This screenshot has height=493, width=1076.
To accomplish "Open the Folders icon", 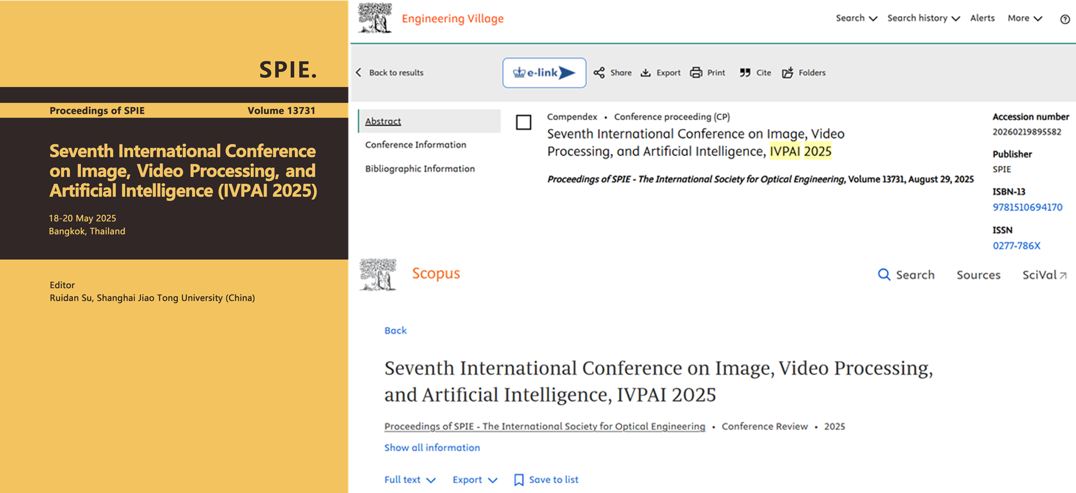I will click(787, 73).
